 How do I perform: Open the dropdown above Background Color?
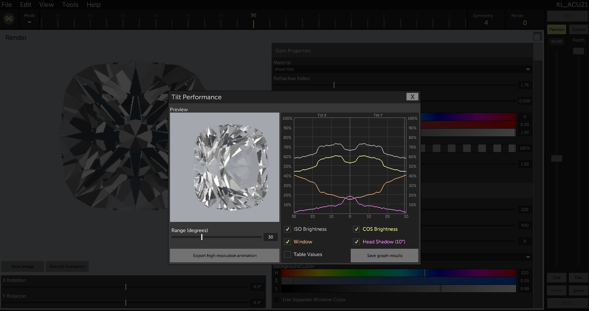528,257
